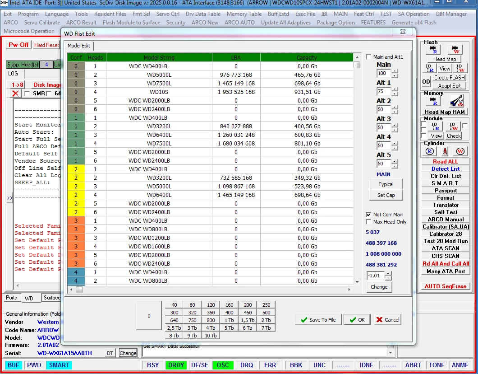478x374 pixels.
Task: Uncheck the Not Corr Main checkbox
Action: [x=368, y=215]
